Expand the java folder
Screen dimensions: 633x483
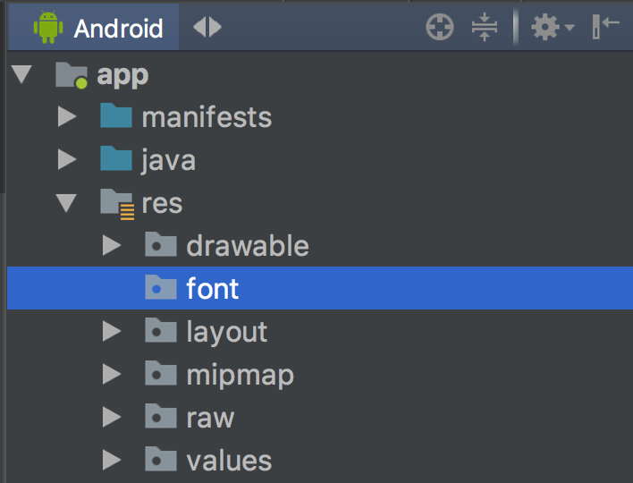tap(67, 159)
